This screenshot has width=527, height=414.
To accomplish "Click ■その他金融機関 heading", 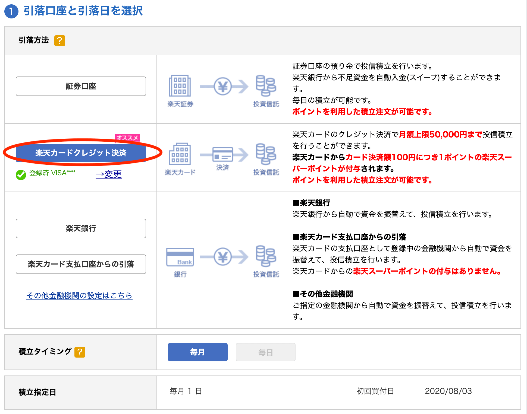I will 323,294.
